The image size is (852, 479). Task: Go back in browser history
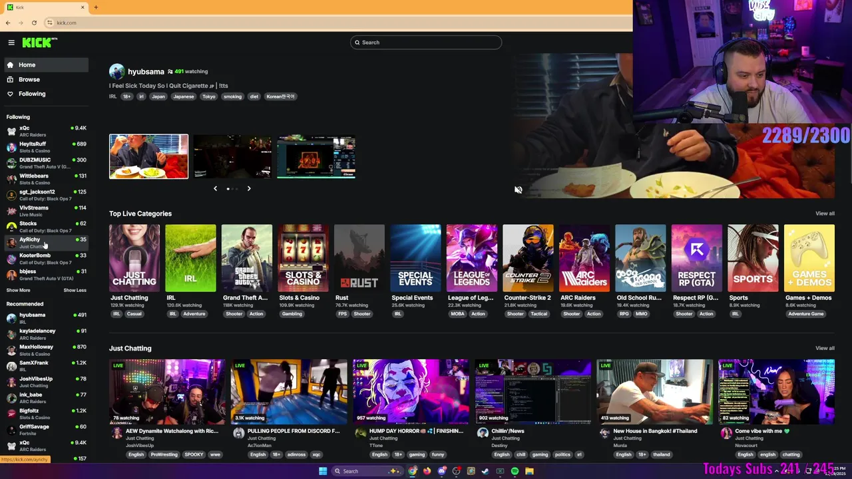[8, 23]
